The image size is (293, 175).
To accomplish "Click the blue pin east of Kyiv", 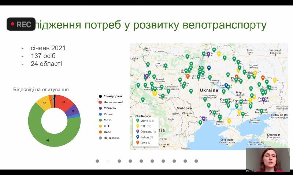I will click(x=209, y=68).
